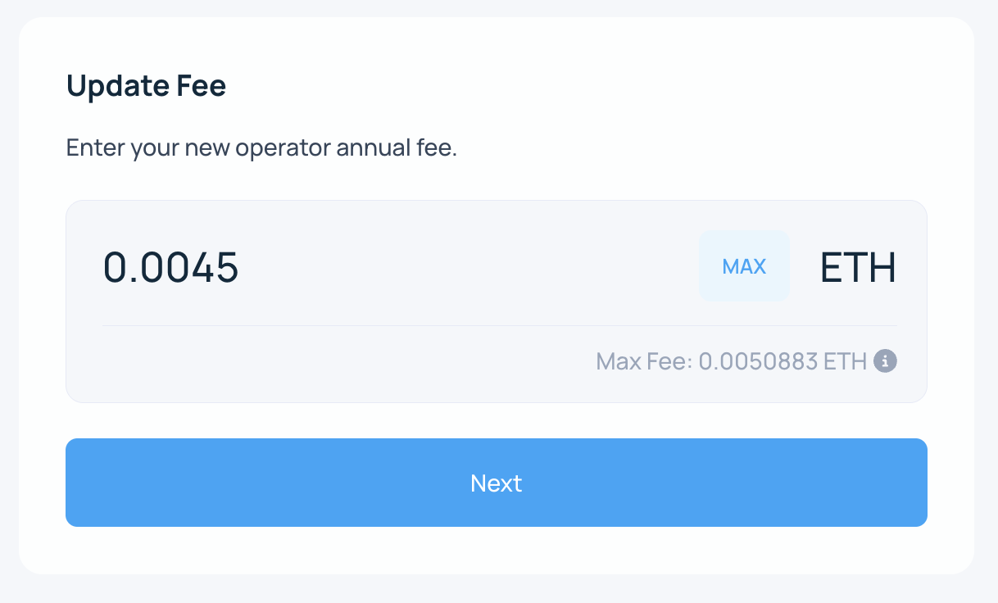The width and height of the screenshot is (998, 603).
Task: Select the Max Fee: 0.0050883 ETH text
Action: coord(731,361)
